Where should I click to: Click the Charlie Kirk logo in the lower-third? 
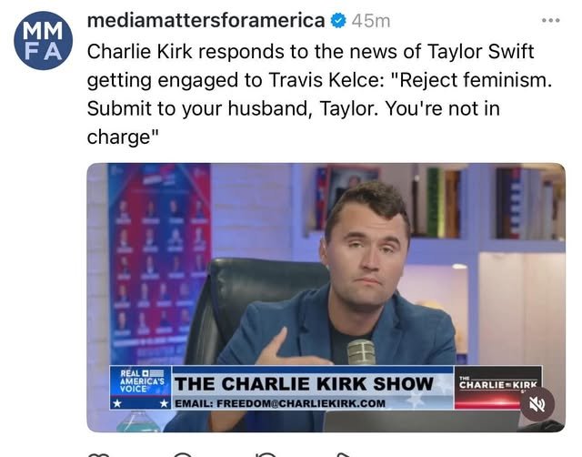pyautogui.click(x=497, y=381)
